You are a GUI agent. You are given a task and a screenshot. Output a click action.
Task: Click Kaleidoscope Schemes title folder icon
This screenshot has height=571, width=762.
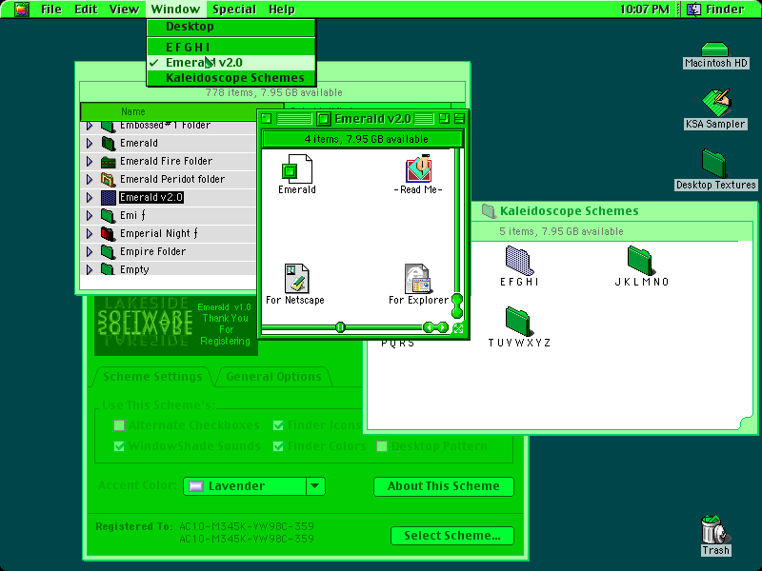click(488, 210)
